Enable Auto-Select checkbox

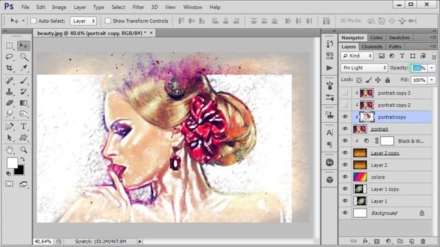click(x=34, y=21)
